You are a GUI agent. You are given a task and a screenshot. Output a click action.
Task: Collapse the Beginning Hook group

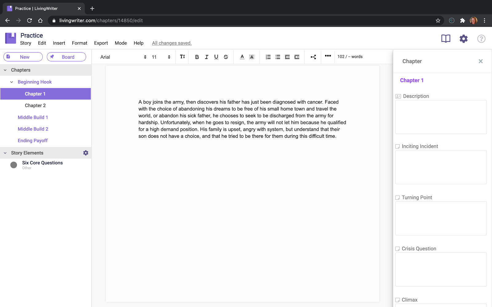click(x=12, y=82)
